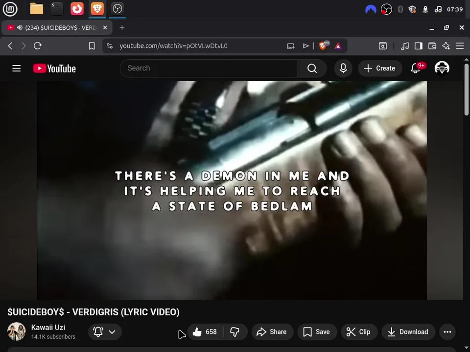The height and width of the screenshot is (352, 470).
Task: Open Leo AI sparkle icon
Action: tap(446, 46)
